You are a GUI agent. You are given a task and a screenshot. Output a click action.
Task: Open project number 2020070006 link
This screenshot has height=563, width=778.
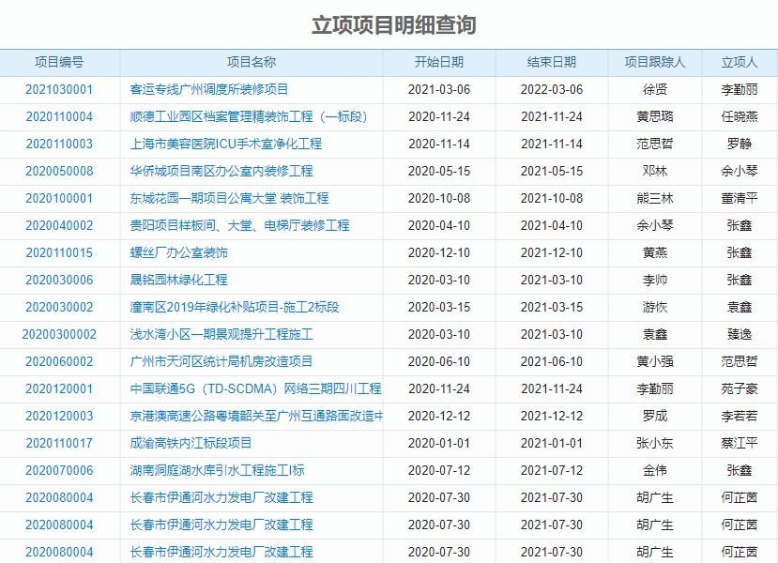click(x=58, y=469)
